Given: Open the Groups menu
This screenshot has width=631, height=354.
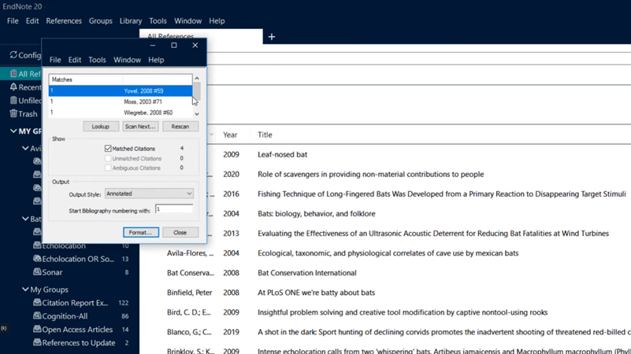Looking at the screenshot, I should tap(101, 21).
